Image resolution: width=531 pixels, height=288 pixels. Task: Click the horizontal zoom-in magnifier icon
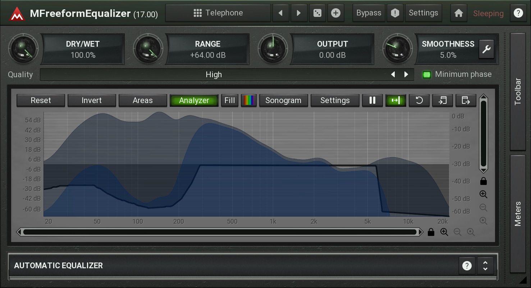[x=444, y=232]
